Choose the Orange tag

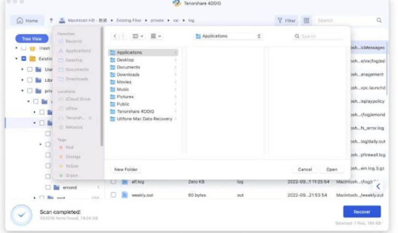coord(73,156)
